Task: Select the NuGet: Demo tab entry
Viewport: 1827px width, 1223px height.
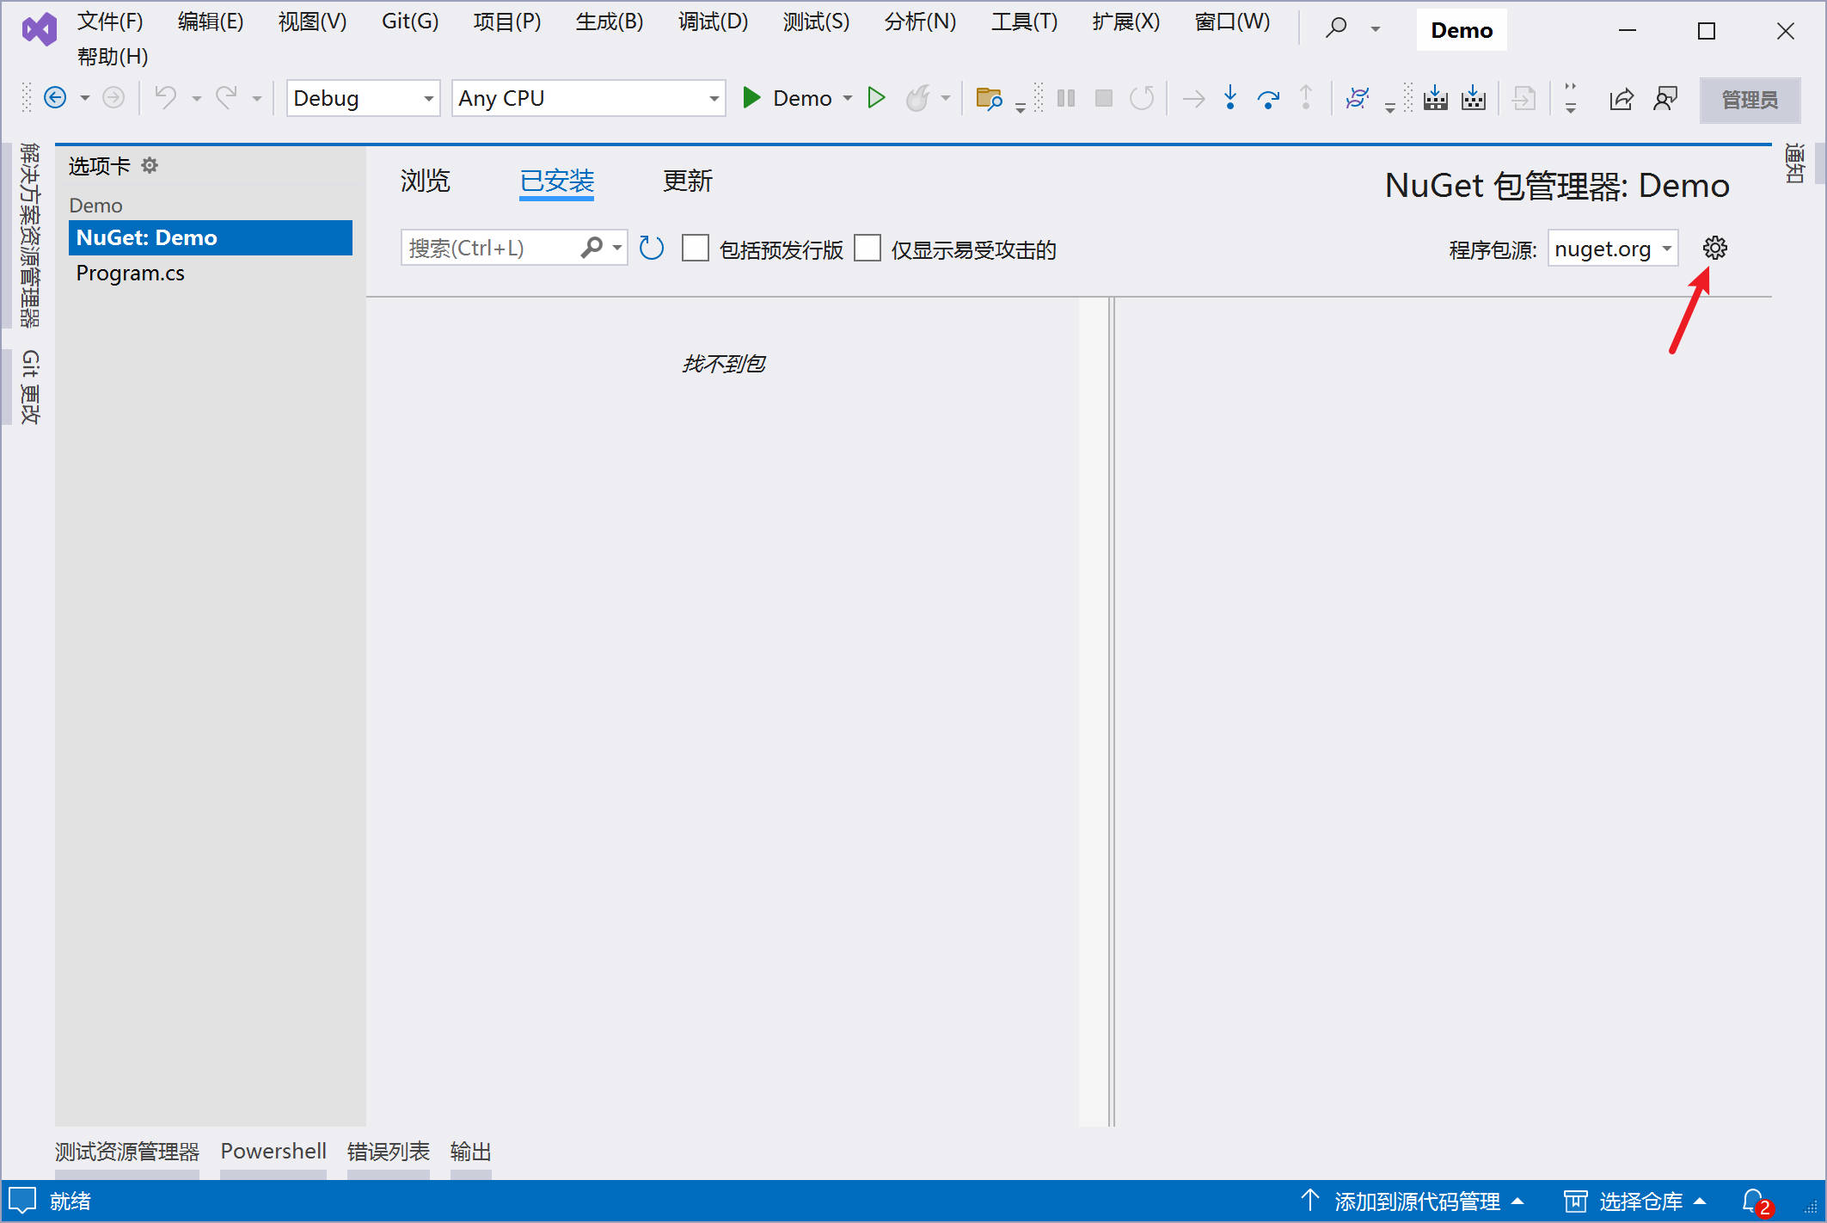Action: [x=211, y=237]
